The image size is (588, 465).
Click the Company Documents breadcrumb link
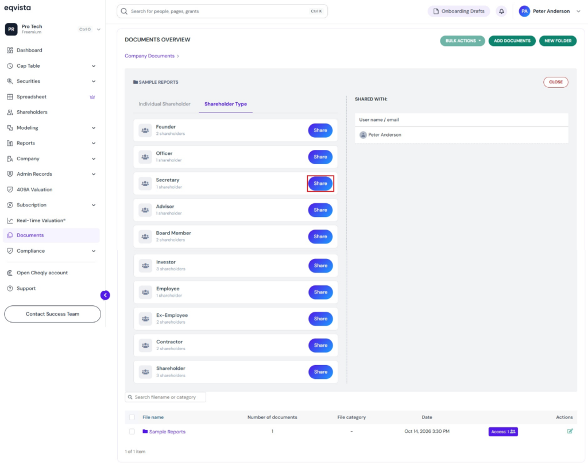150,56
